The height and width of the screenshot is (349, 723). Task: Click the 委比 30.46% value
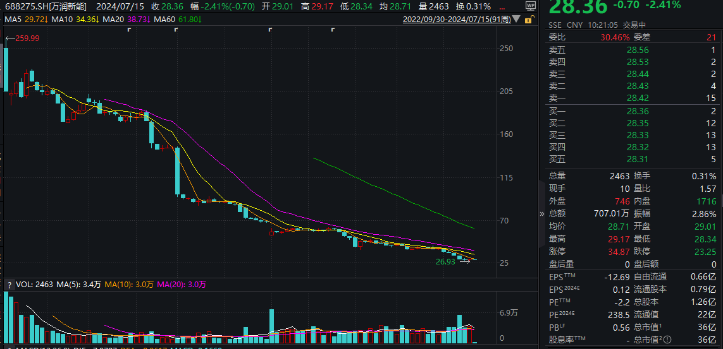(x=615, y=37)
